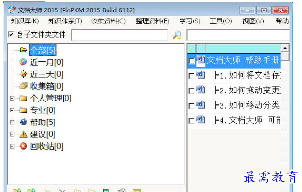
Task: Select the ├2. 如何拖动变更 document title
Action: point(248,90)
